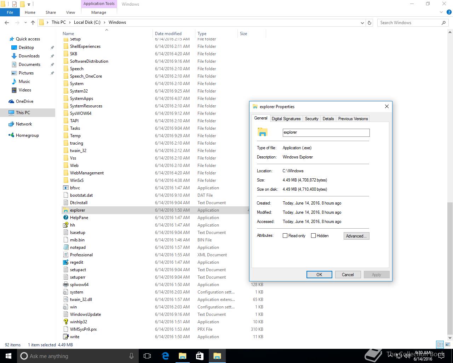Open address bar history dropdown
Image resolution: width=453 pixels, height=363 pixels.
(x=362, y=23)
